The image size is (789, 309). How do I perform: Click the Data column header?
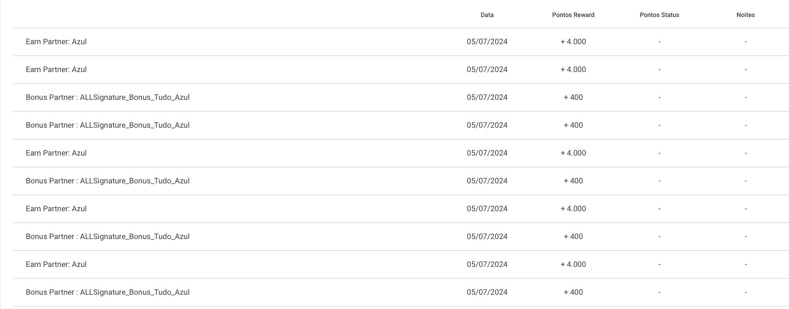click(x=487, y=15)
